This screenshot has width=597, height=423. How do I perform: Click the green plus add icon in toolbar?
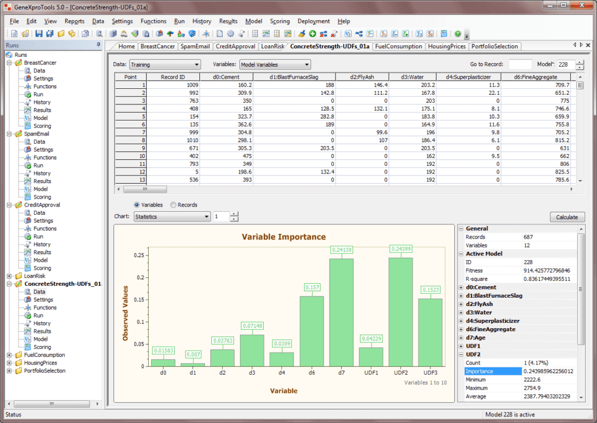point(312,34)
